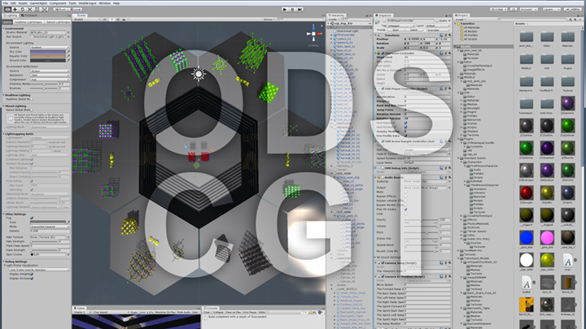Open the Component menu
Viewport: 586px width, 329px height.
(x=58, y=3)
